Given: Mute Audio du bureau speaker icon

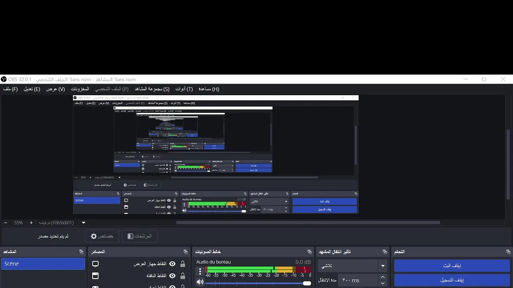Looking at the screenshot, I should [200, 282].
